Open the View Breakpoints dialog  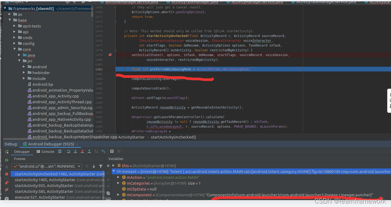(7, 183)
